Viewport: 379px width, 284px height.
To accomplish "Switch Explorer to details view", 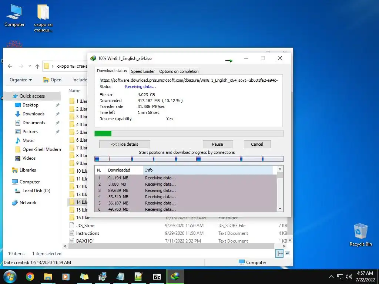I will (280, 253).
